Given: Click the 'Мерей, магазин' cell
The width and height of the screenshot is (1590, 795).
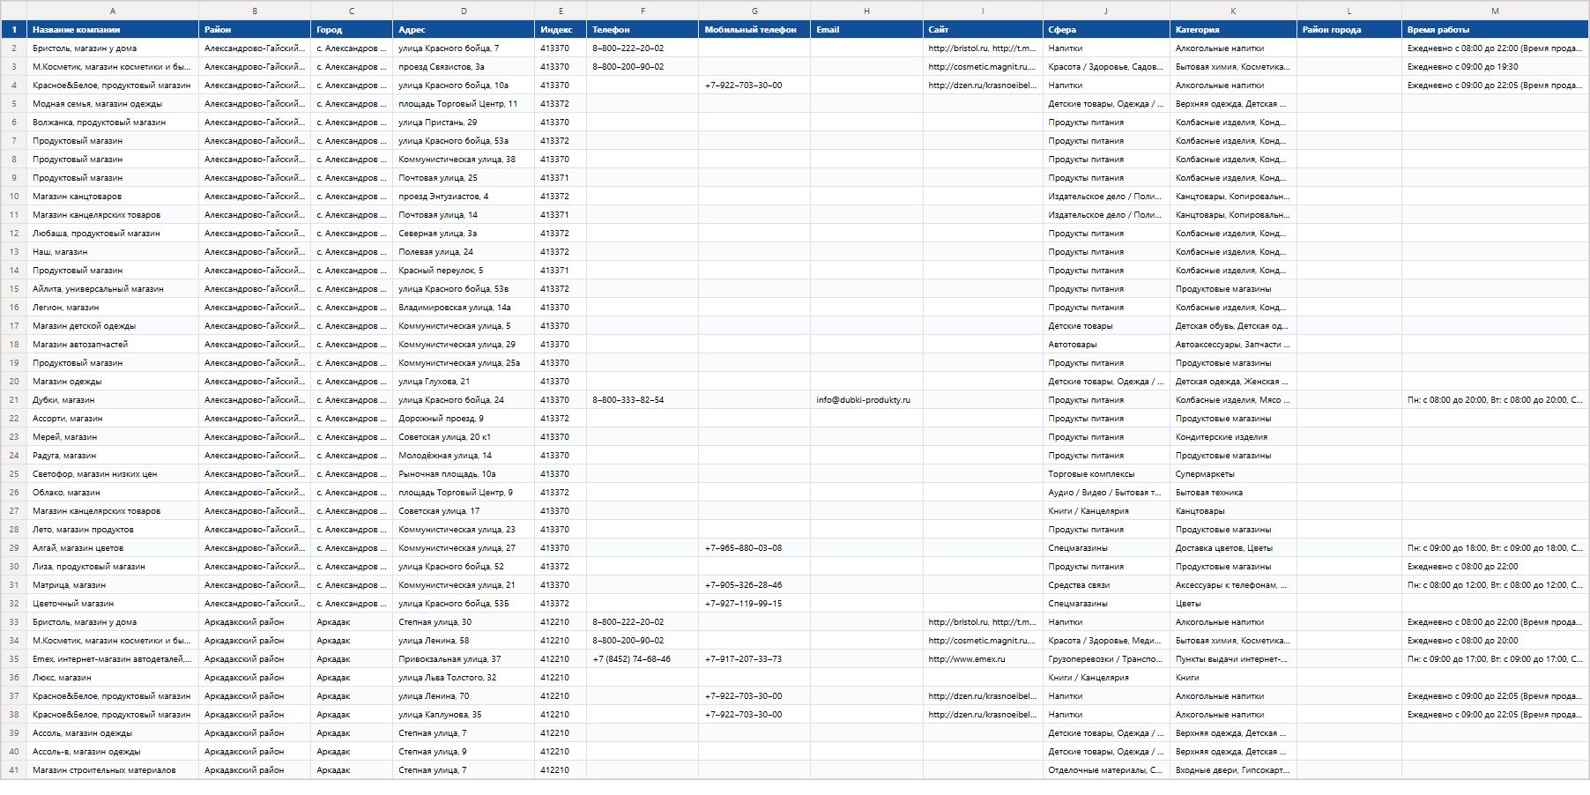Looking at the screenshot, I should click(x=113, y=437).
